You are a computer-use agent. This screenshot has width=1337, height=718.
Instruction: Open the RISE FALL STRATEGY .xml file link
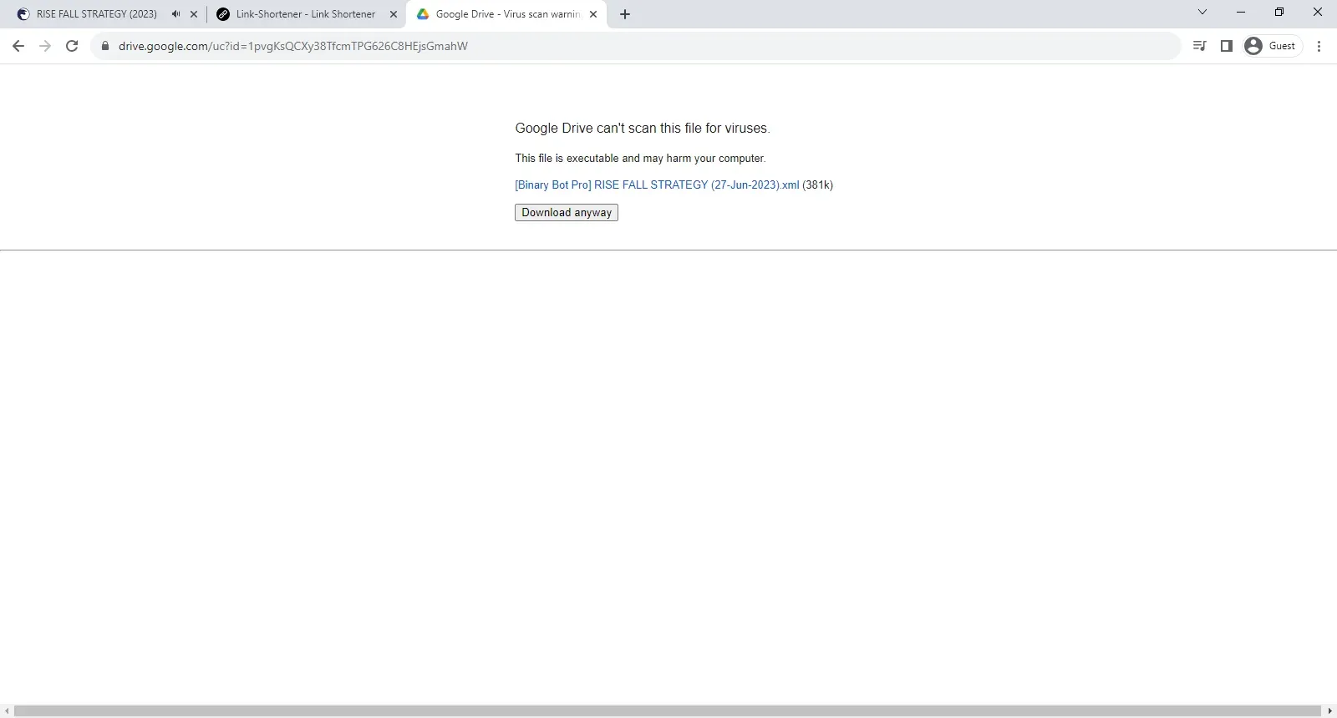click(657, 185)
